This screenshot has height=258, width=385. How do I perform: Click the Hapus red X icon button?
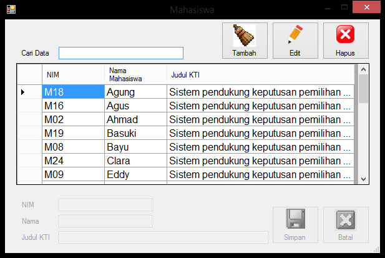345,41
